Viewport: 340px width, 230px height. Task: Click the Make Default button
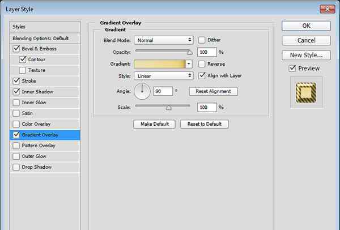pos(155,124)
